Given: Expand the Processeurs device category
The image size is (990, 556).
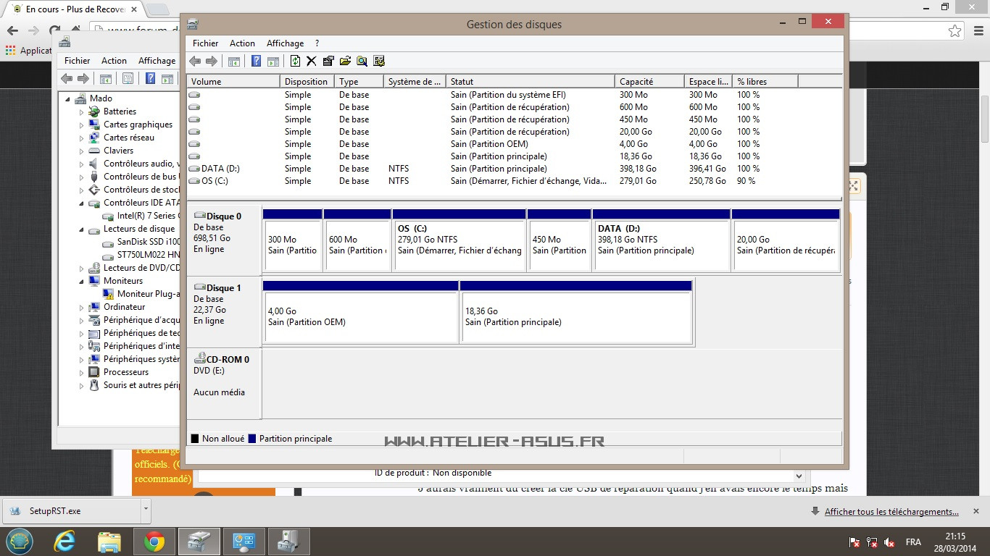Looking at the screenshot, I should click(82, 373).
